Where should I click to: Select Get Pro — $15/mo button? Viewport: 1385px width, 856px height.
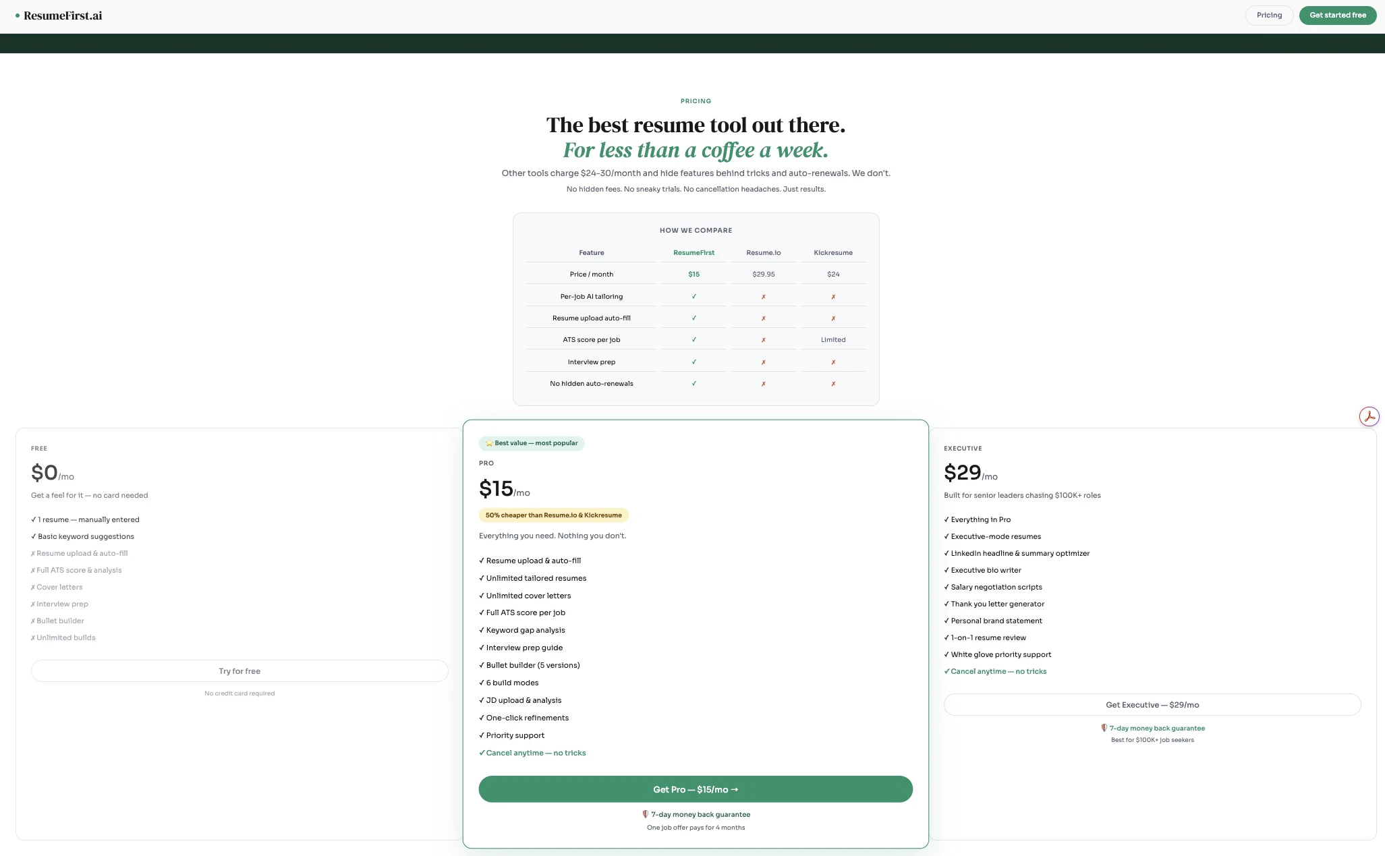(696, 789)
